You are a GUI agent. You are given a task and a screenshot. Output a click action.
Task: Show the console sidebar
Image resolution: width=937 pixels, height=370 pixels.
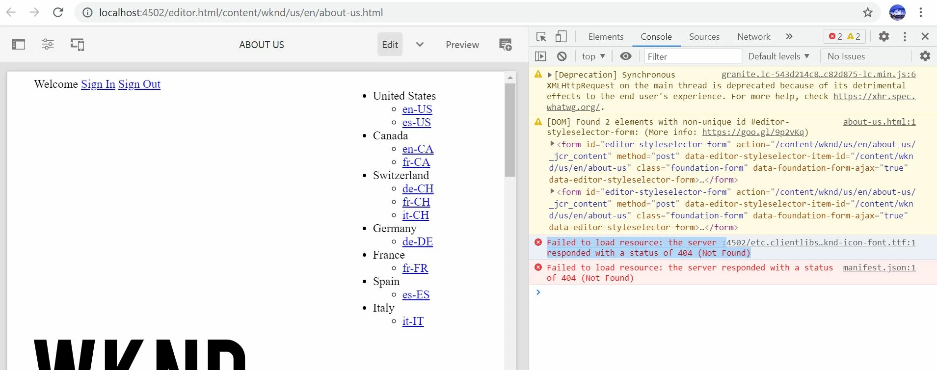[x=540, y=56]
